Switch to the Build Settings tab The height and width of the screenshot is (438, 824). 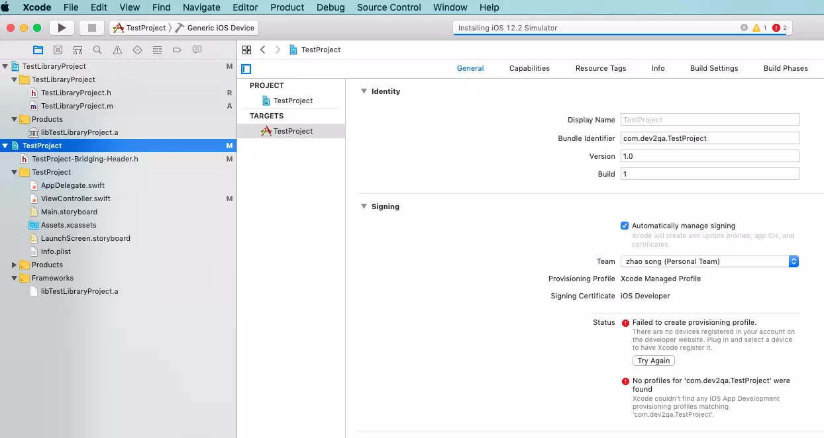pos(714,68)
